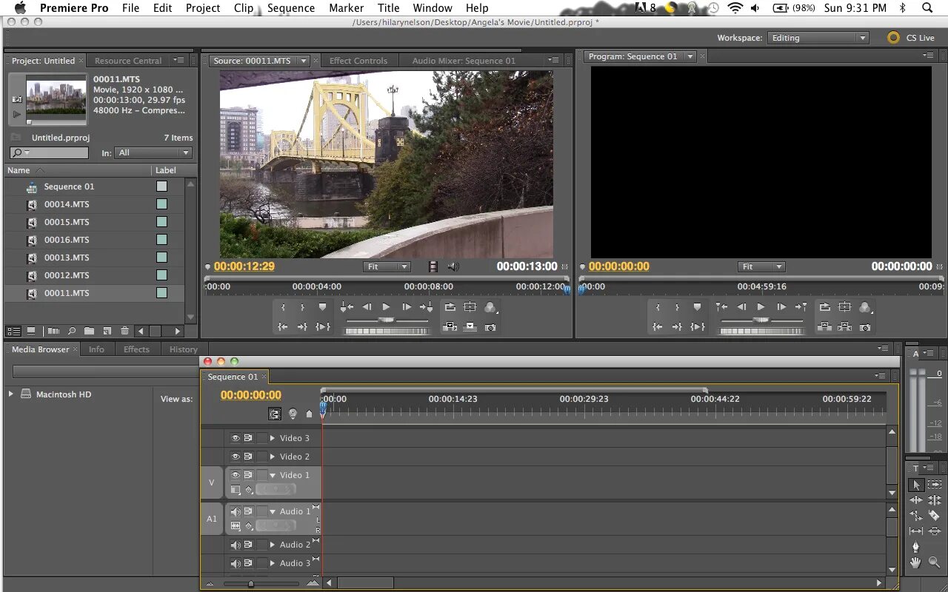Image resolution: width=948 pixels, height=592 pixels.
Task: Toggle sync lock for Video 2
Action: [248, 457]
